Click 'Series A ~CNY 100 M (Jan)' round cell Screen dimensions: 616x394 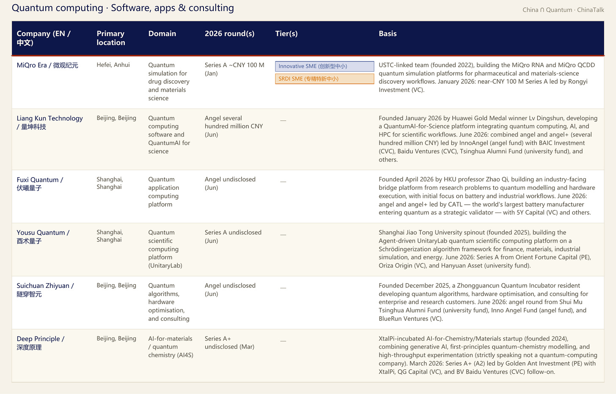point(234,69)
